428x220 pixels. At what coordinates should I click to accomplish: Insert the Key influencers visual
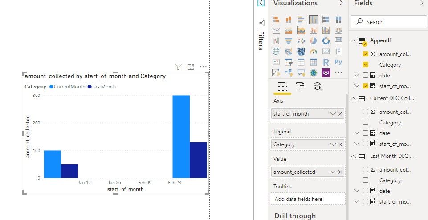[x=276, y=73]
